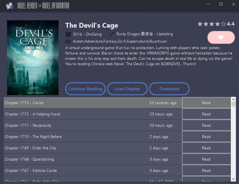Select the Novel Information breadcrumb
239x184 pixels.
(x=55, y=6)
